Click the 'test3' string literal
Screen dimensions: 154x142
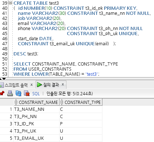click(x=92, y=74)
